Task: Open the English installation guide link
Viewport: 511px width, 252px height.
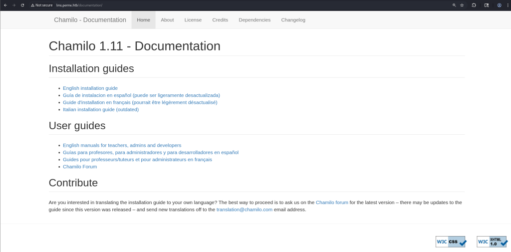Action: [90, 88]
